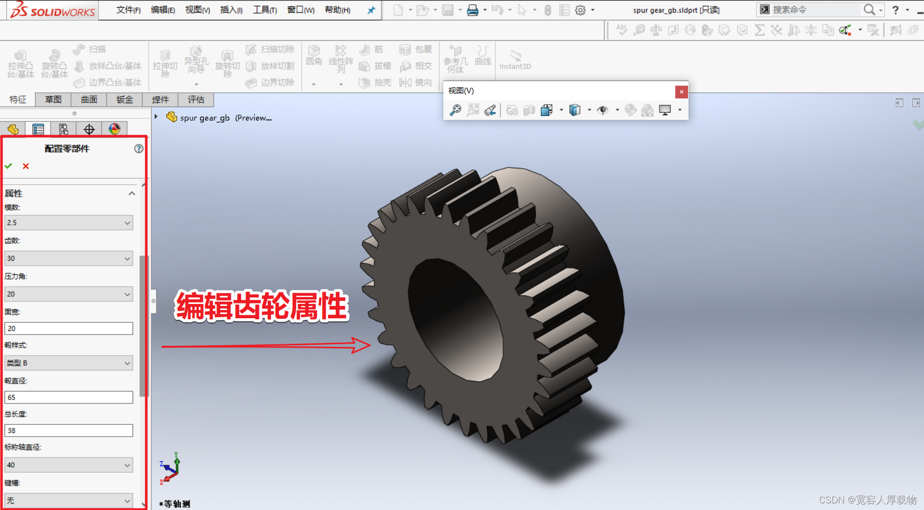This screenshot has height=510, width=924.
Task: Click the spur gear_gb part icon in tree
Action: [172, 117]
